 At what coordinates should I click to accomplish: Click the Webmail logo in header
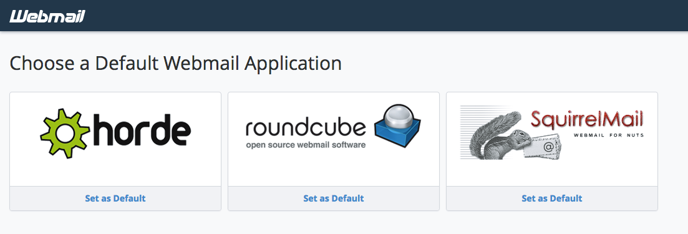coord(47,17)
